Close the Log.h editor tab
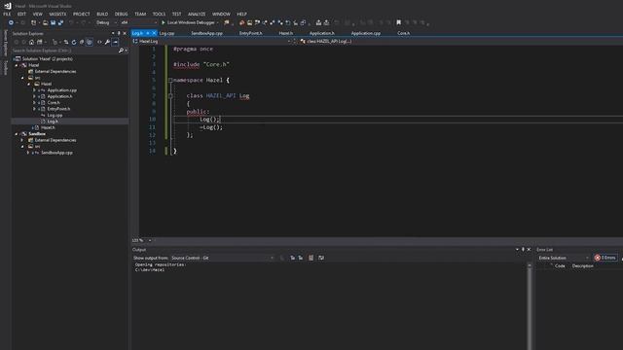 (x=154, y=33)
